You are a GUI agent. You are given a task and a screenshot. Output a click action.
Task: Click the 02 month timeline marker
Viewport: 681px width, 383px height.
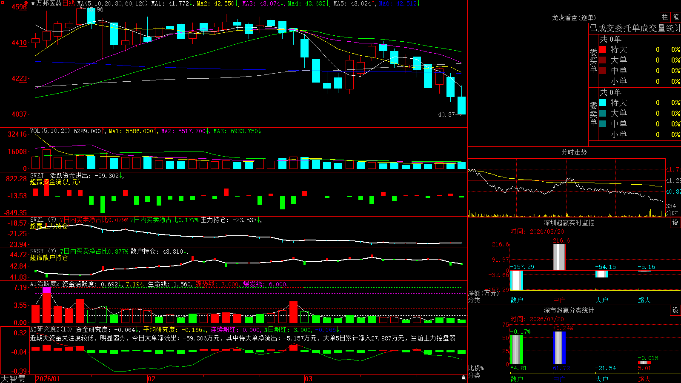(151, 379)
